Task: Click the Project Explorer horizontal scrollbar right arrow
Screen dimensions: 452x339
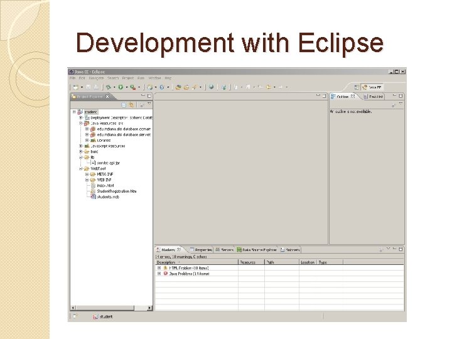Action: click(x=149, y=308)
